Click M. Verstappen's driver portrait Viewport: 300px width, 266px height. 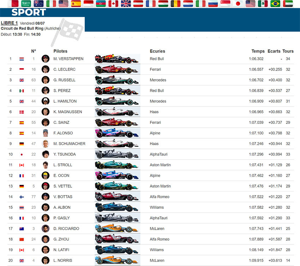tap(45, 59)
